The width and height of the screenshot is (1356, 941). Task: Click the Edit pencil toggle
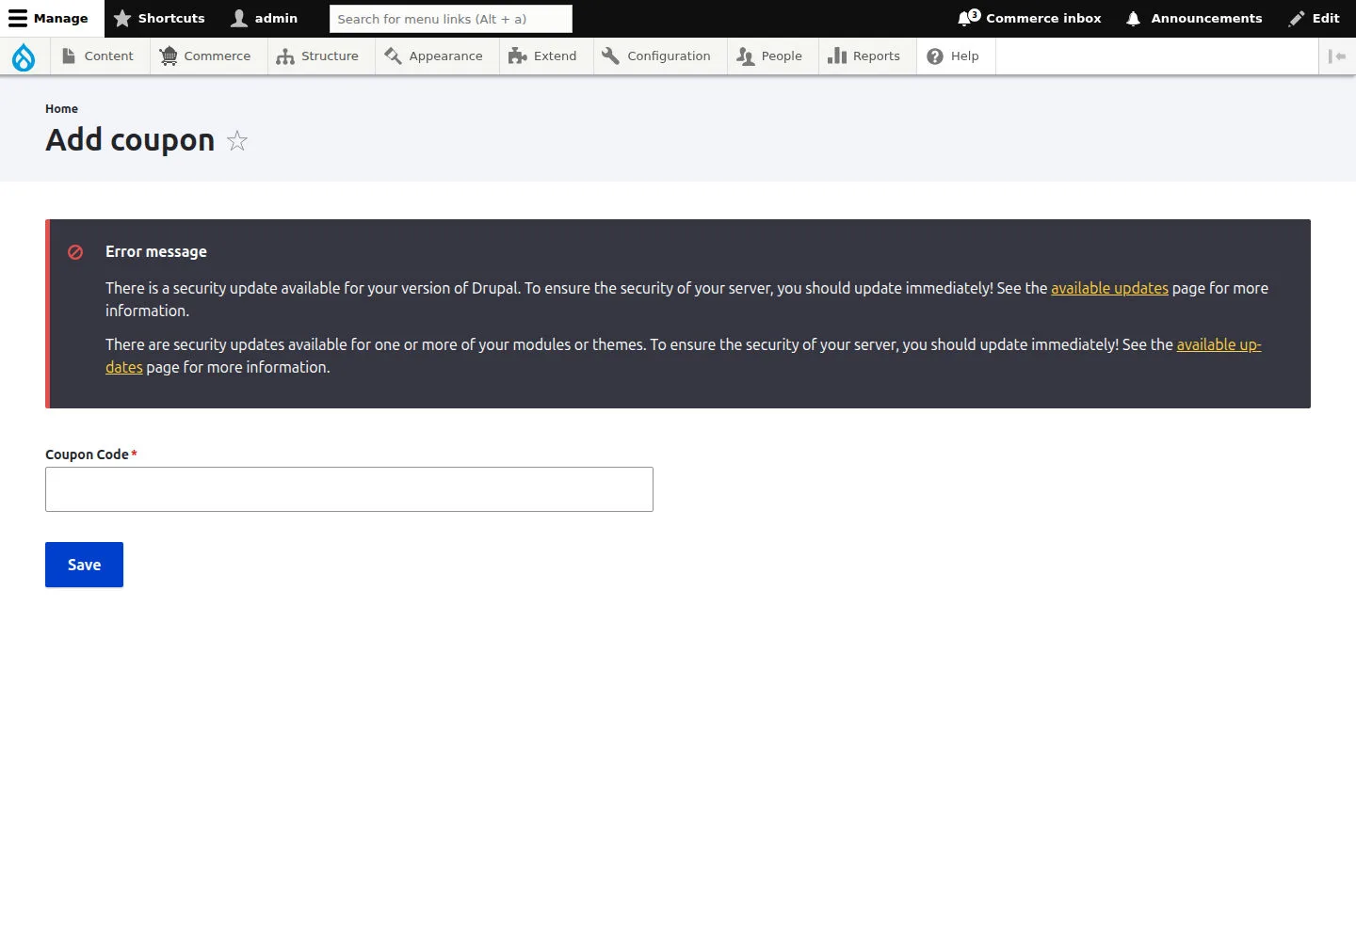click(x=1315, y=18)
